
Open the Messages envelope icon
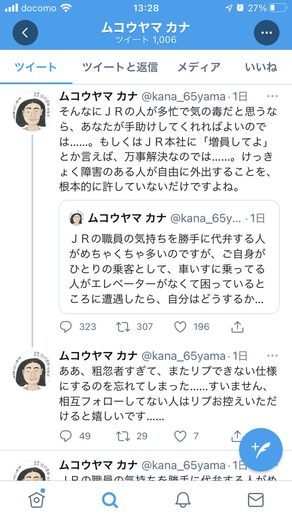click(x=255, y=500)
